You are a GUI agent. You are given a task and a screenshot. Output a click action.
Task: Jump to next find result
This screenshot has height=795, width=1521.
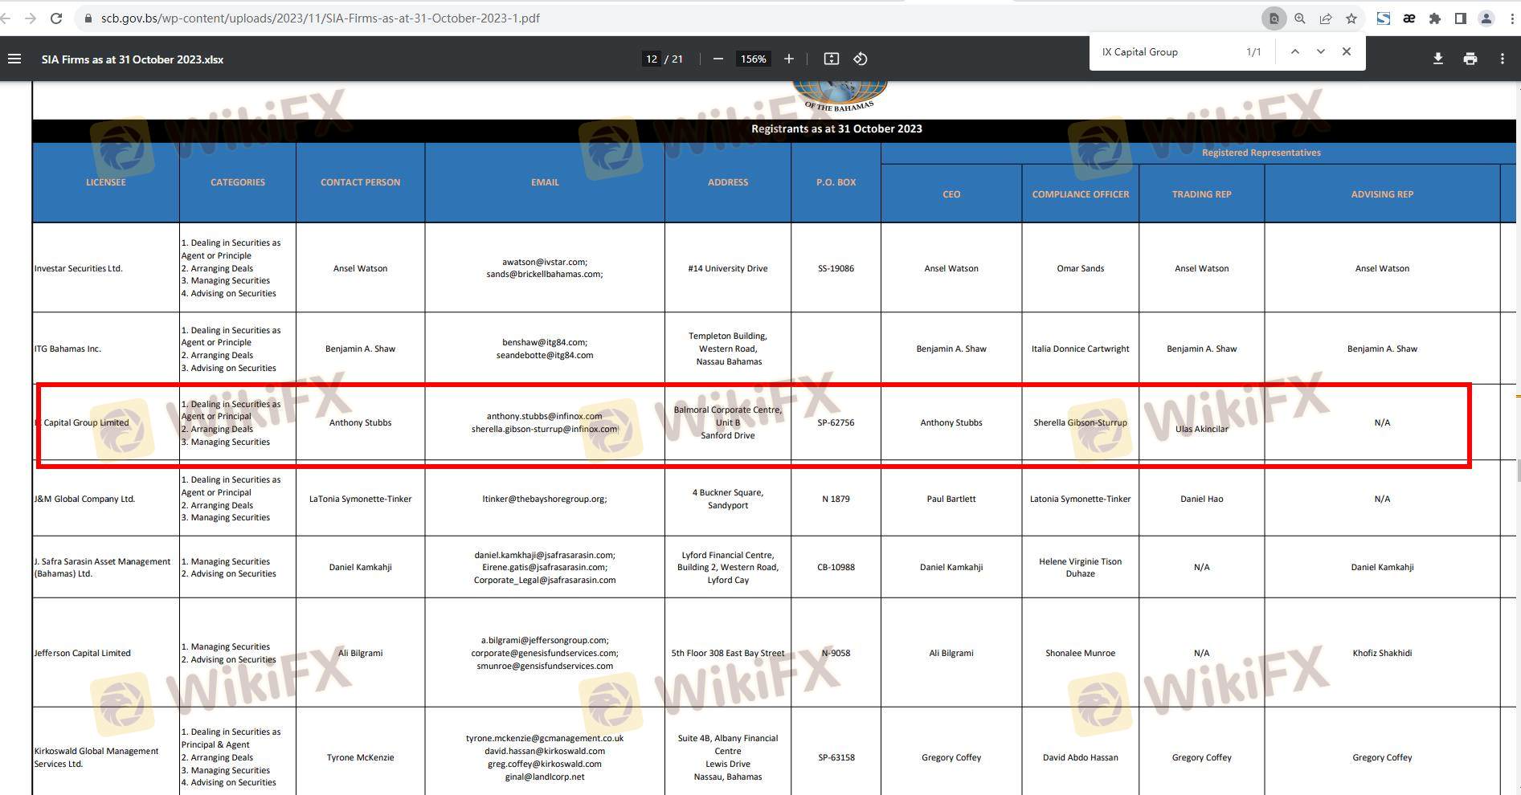[x=1320, y=51]
